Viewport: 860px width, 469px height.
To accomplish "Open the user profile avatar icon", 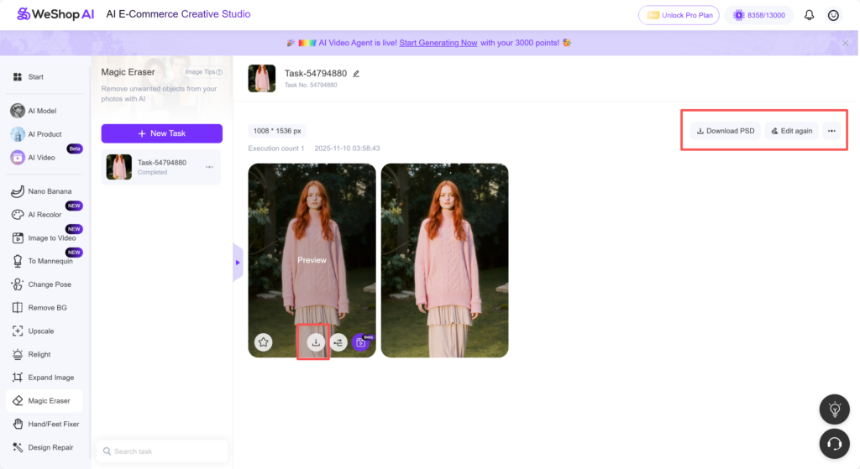I will pyautogui.click(x=833, y=15).
